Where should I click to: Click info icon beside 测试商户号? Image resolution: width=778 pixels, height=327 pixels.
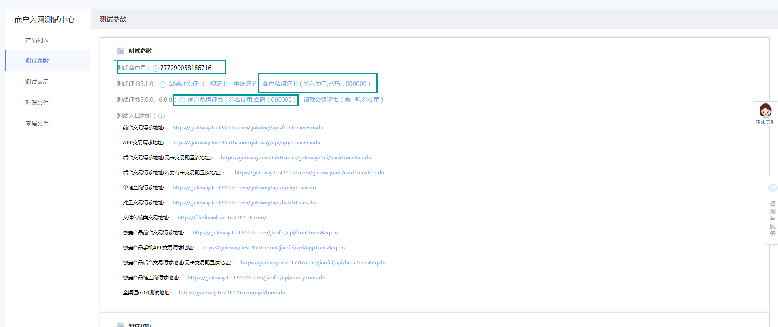click(x=156, y=68)
